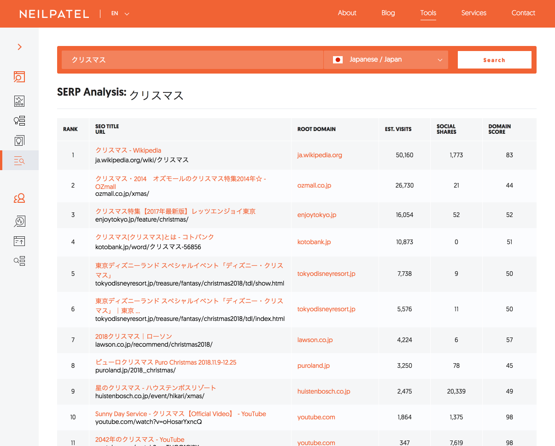
Task: Open the lightbulb list keyword ideas icon
Action: (x=19, y=121)
